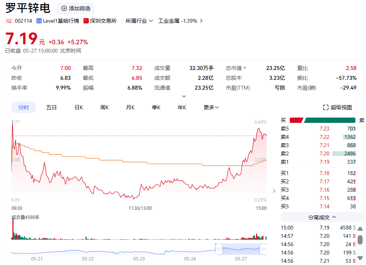Select the 分时 chart tab

tap(24, 107)
